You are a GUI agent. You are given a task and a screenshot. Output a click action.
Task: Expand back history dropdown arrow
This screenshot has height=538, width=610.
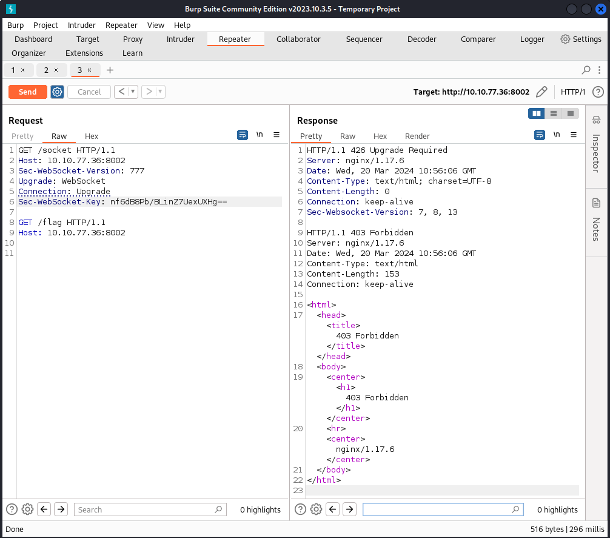133,92
